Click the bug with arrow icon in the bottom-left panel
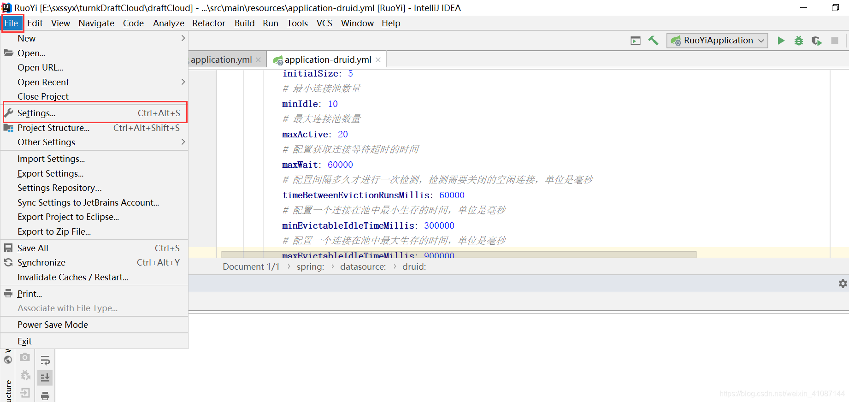 pos(25,375)
